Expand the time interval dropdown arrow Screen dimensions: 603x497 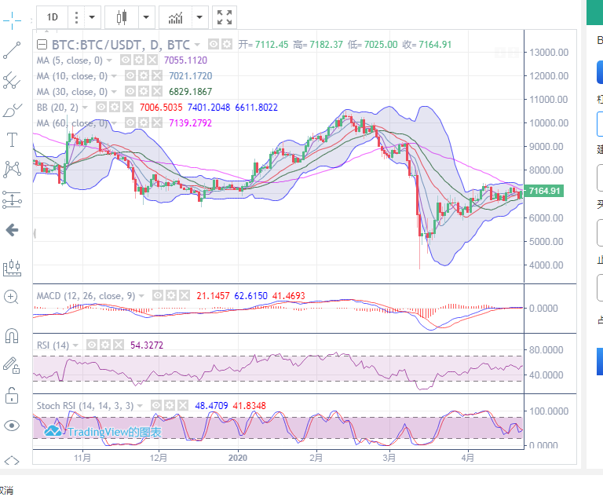[x=93, y=16]
